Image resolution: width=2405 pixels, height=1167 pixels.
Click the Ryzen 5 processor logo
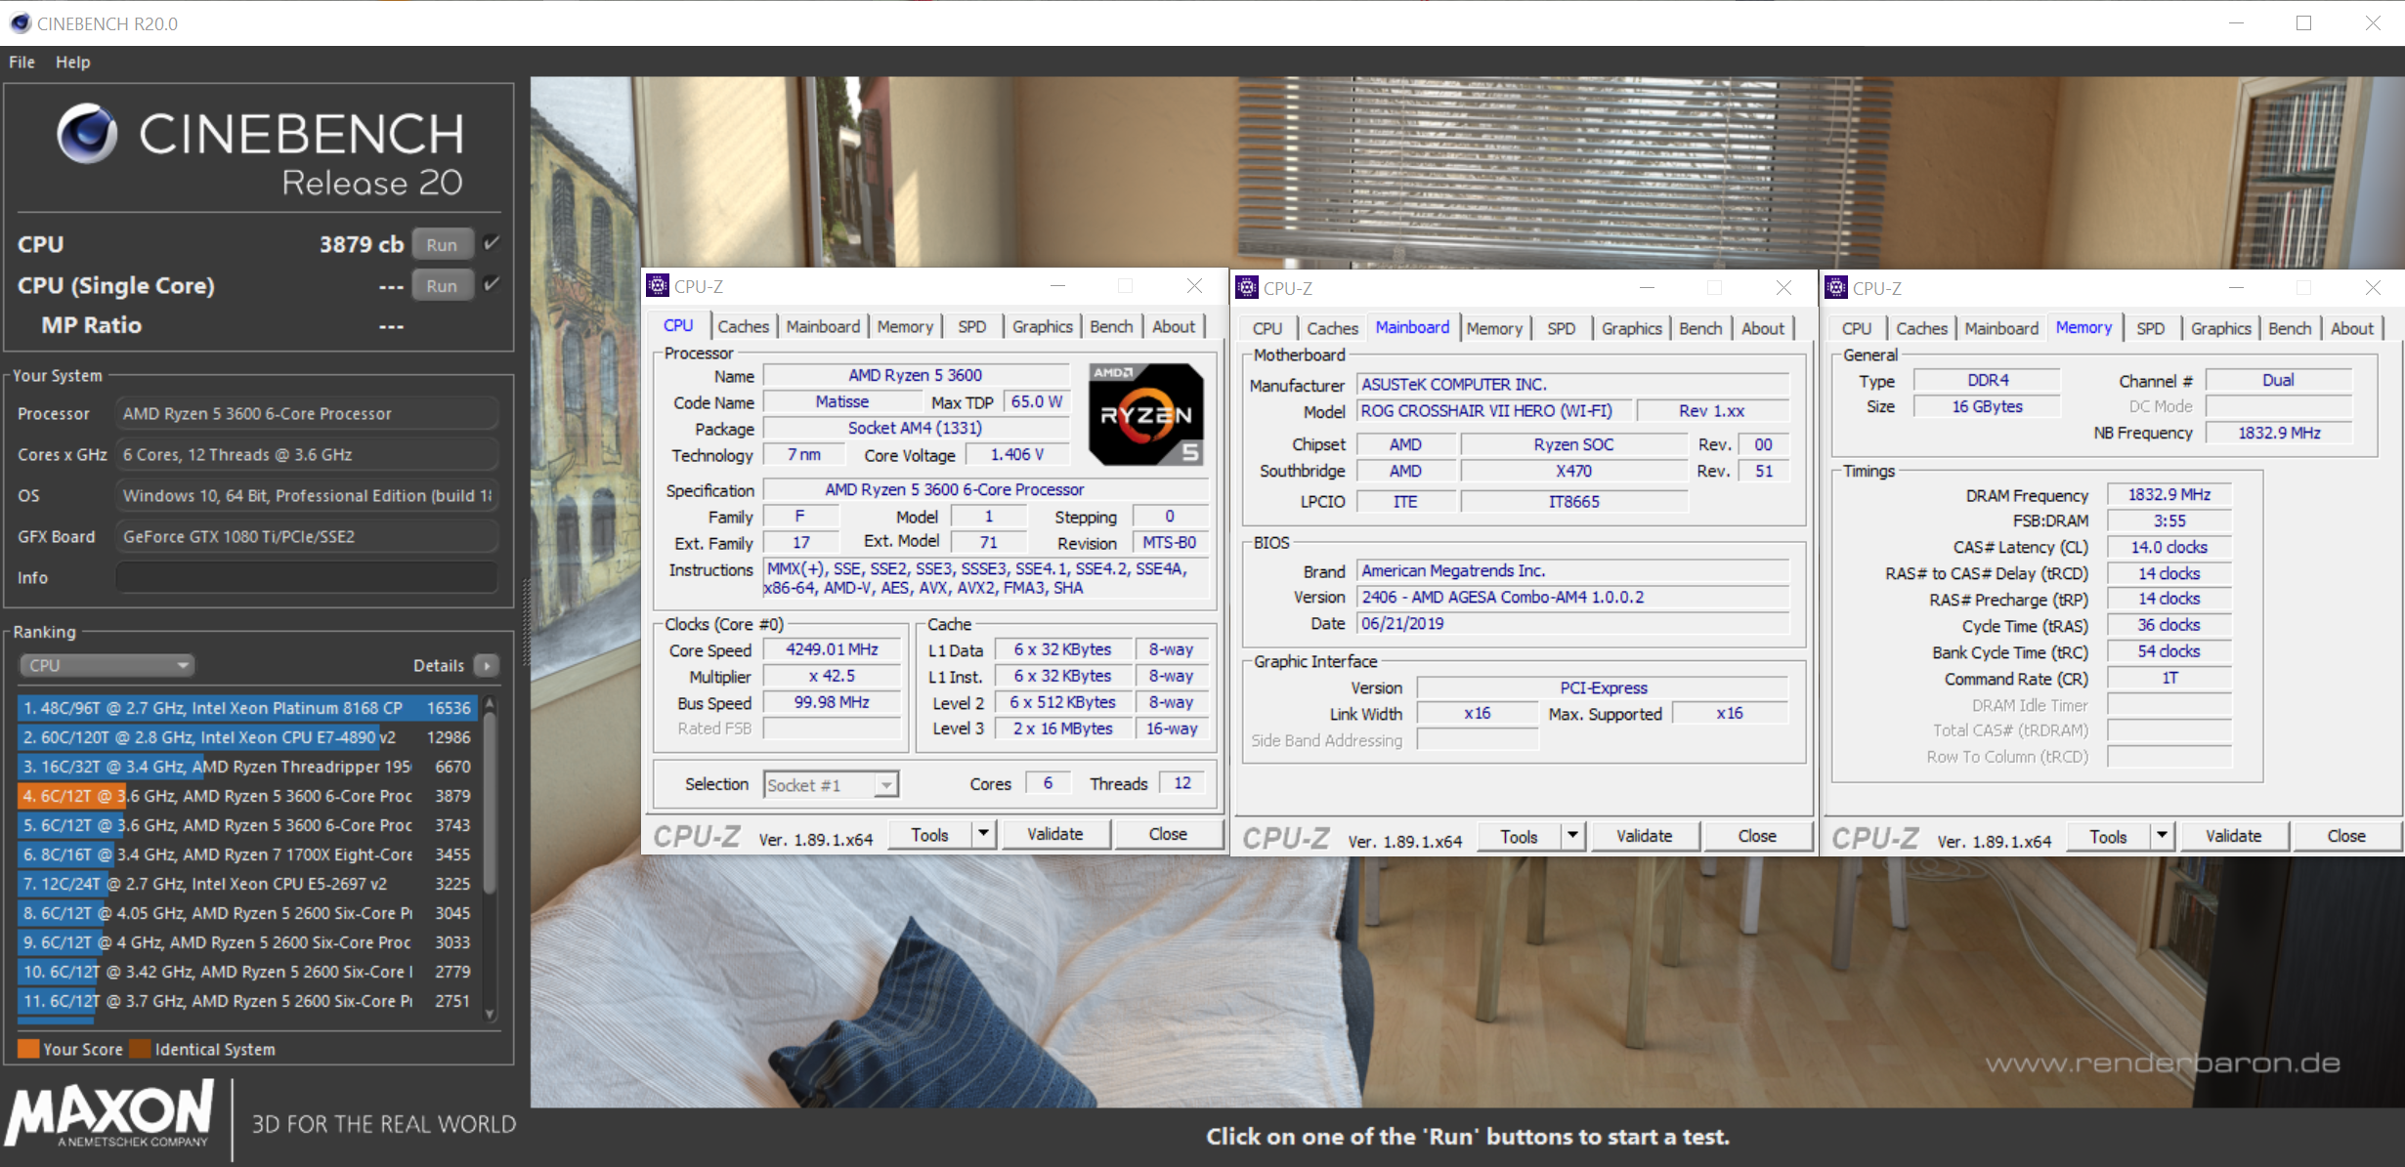click(x=1145, y=414)
